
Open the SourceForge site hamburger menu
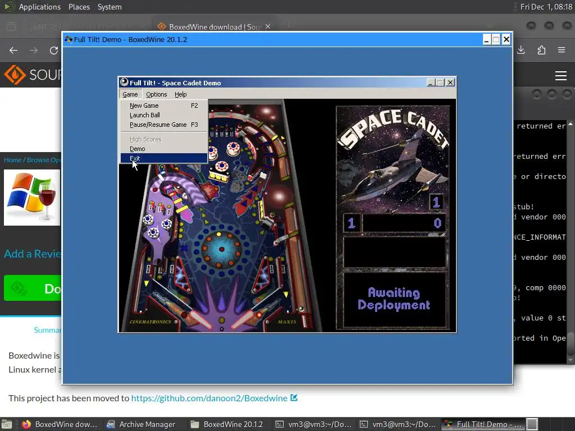click(561, 76)
